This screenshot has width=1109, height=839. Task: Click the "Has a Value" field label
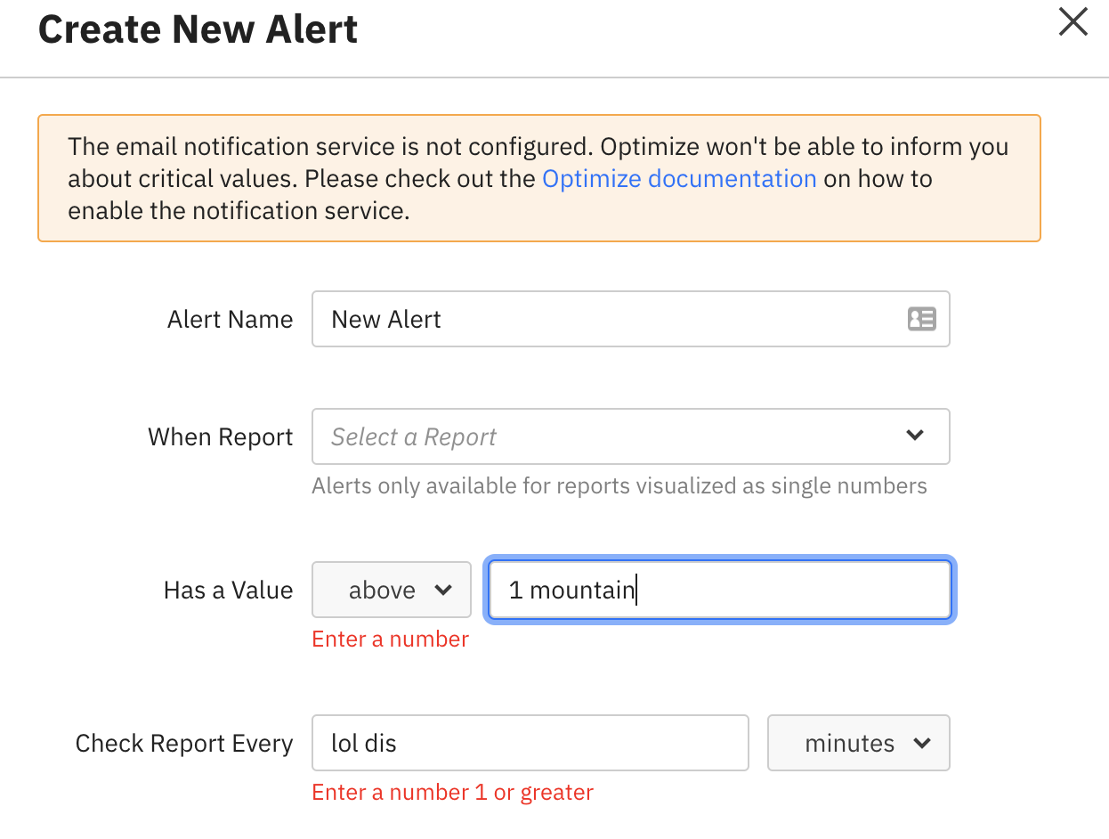coord(228,591)
